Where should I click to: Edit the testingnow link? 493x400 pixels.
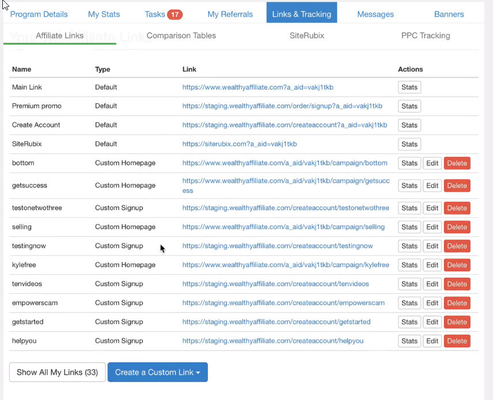pos(432,246)
